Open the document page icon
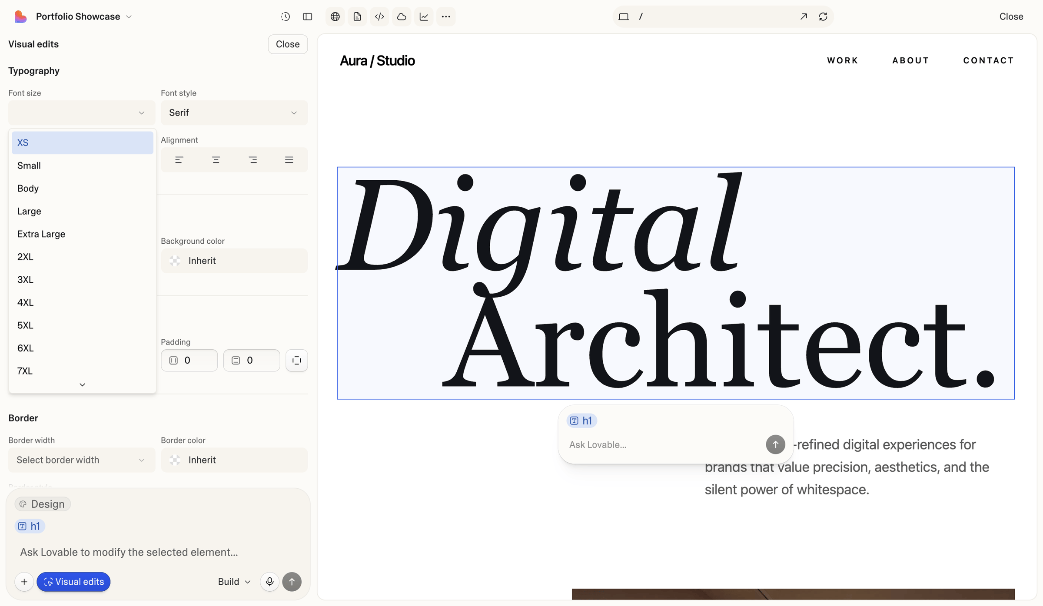The image size is (1043, 606). point(357,17)
